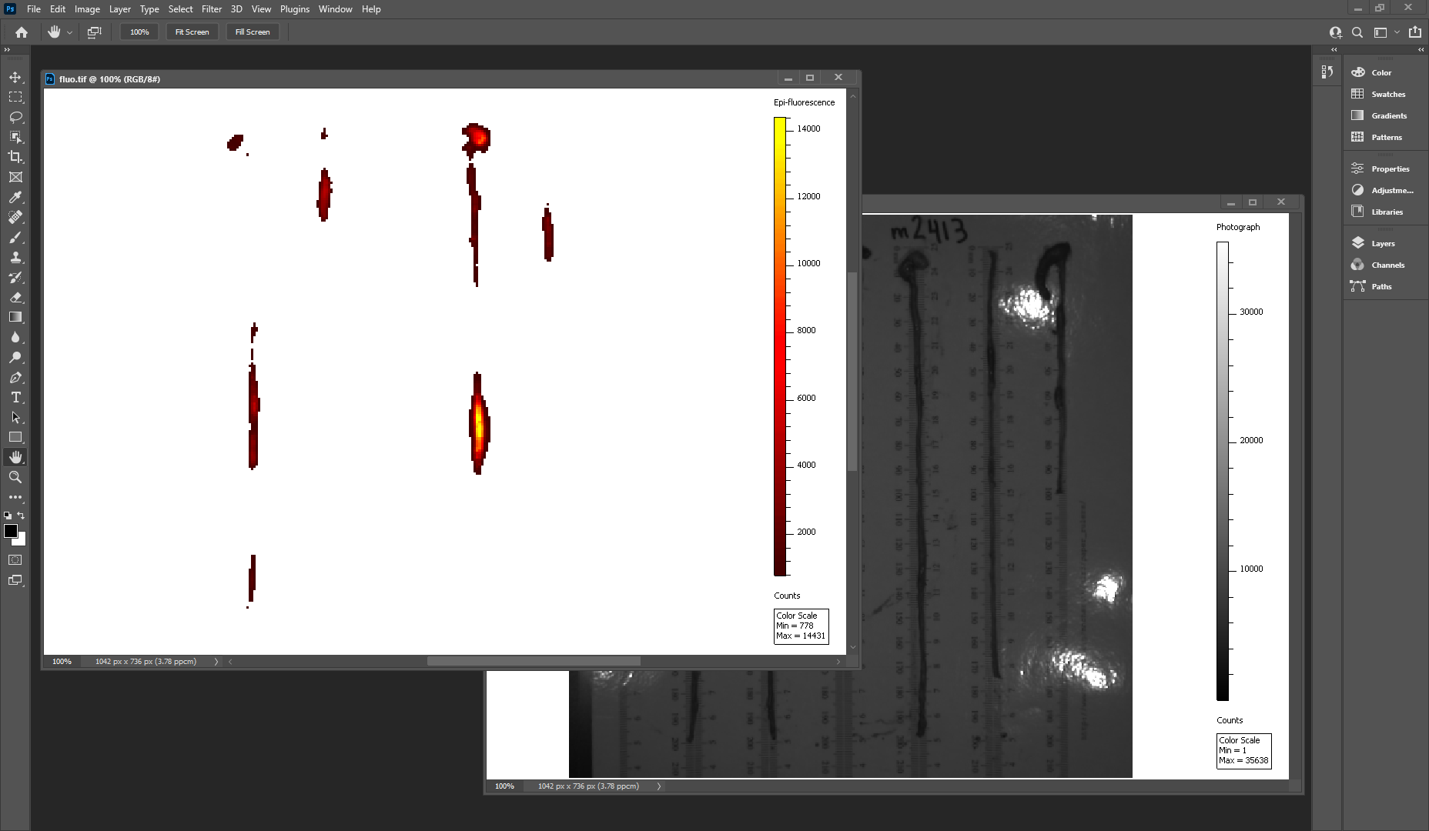Activate the Horizontal Type tool
Viewport: 1429px width, 831px height.
[x=15, y=397]
